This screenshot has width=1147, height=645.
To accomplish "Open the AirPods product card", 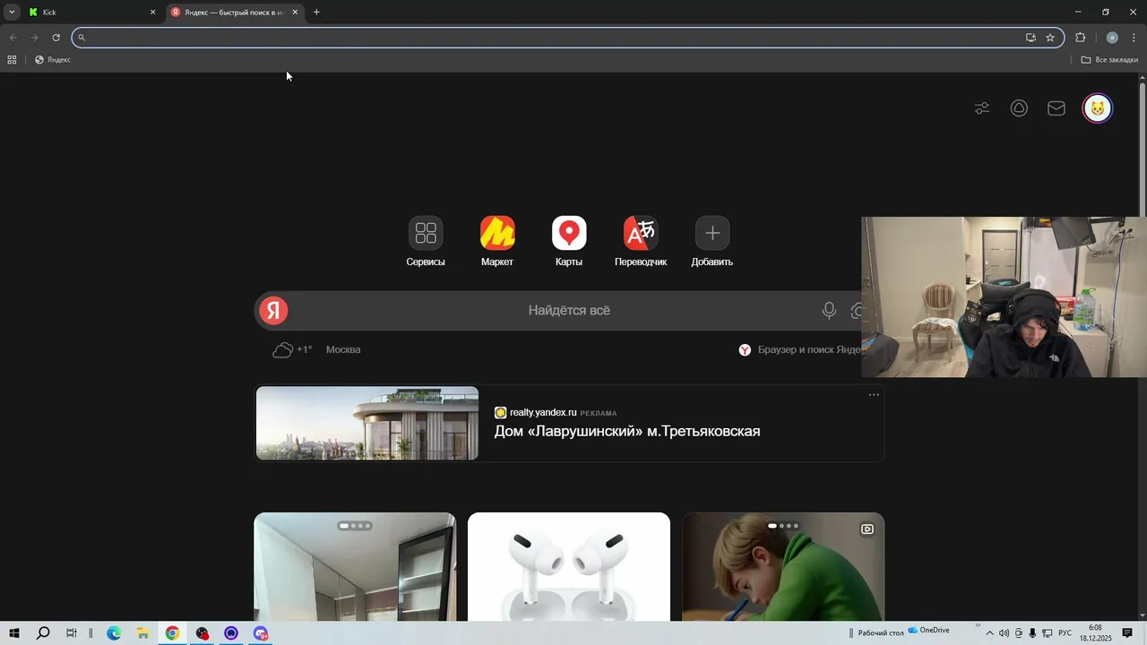I will click(569, 567).
